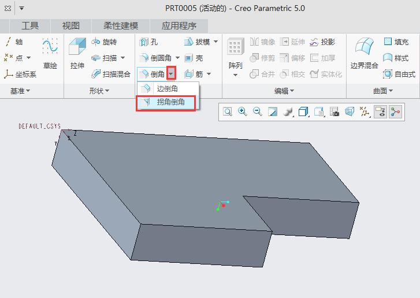Click the 倒角 (Chamfer) button
Viewport: 420px width, 298px height.
point(152,74)
